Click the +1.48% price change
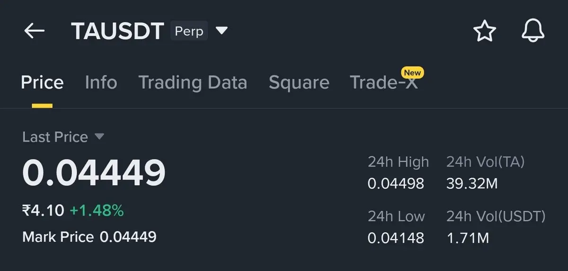This screenshot has height=271, width=568. coord(97,210)
